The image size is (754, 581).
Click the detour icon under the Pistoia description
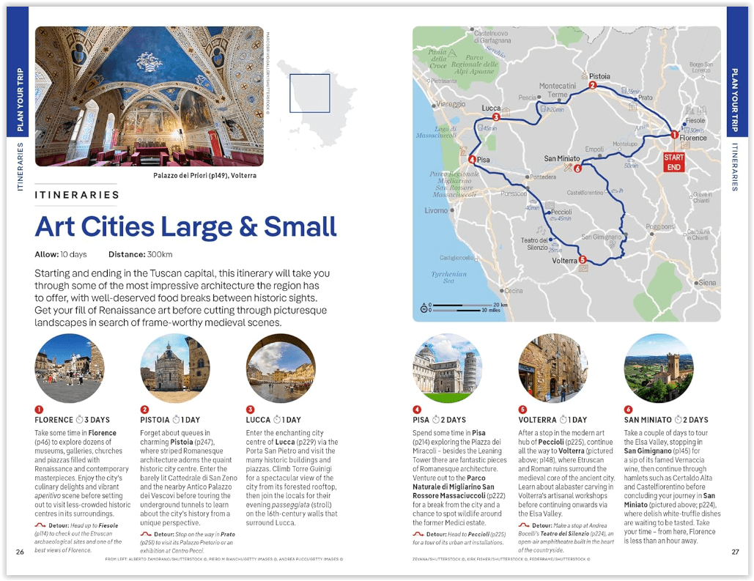(145, 534)
